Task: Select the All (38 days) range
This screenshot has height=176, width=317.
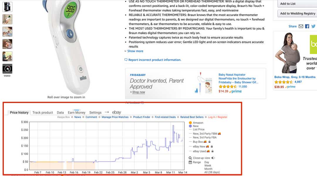Action: click(212, 172)
